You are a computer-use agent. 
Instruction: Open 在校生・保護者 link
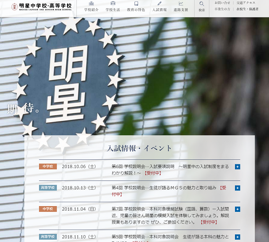[247, 9]
